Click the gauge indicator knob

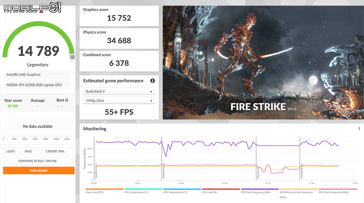tap(72, 57)
